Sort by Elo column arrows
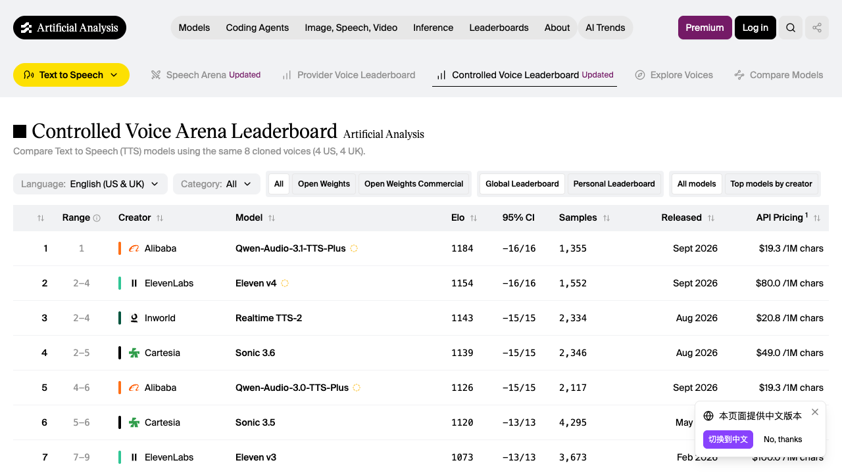This screenshot has height=473, width=842. click(x=474, y=218)
